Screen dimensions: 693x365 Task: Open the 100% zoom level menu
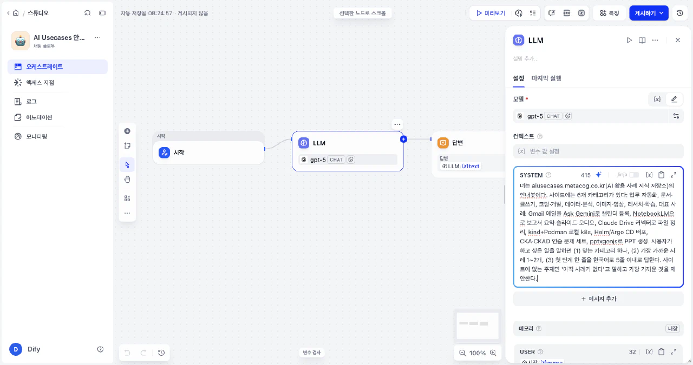(x=478, y=353)
